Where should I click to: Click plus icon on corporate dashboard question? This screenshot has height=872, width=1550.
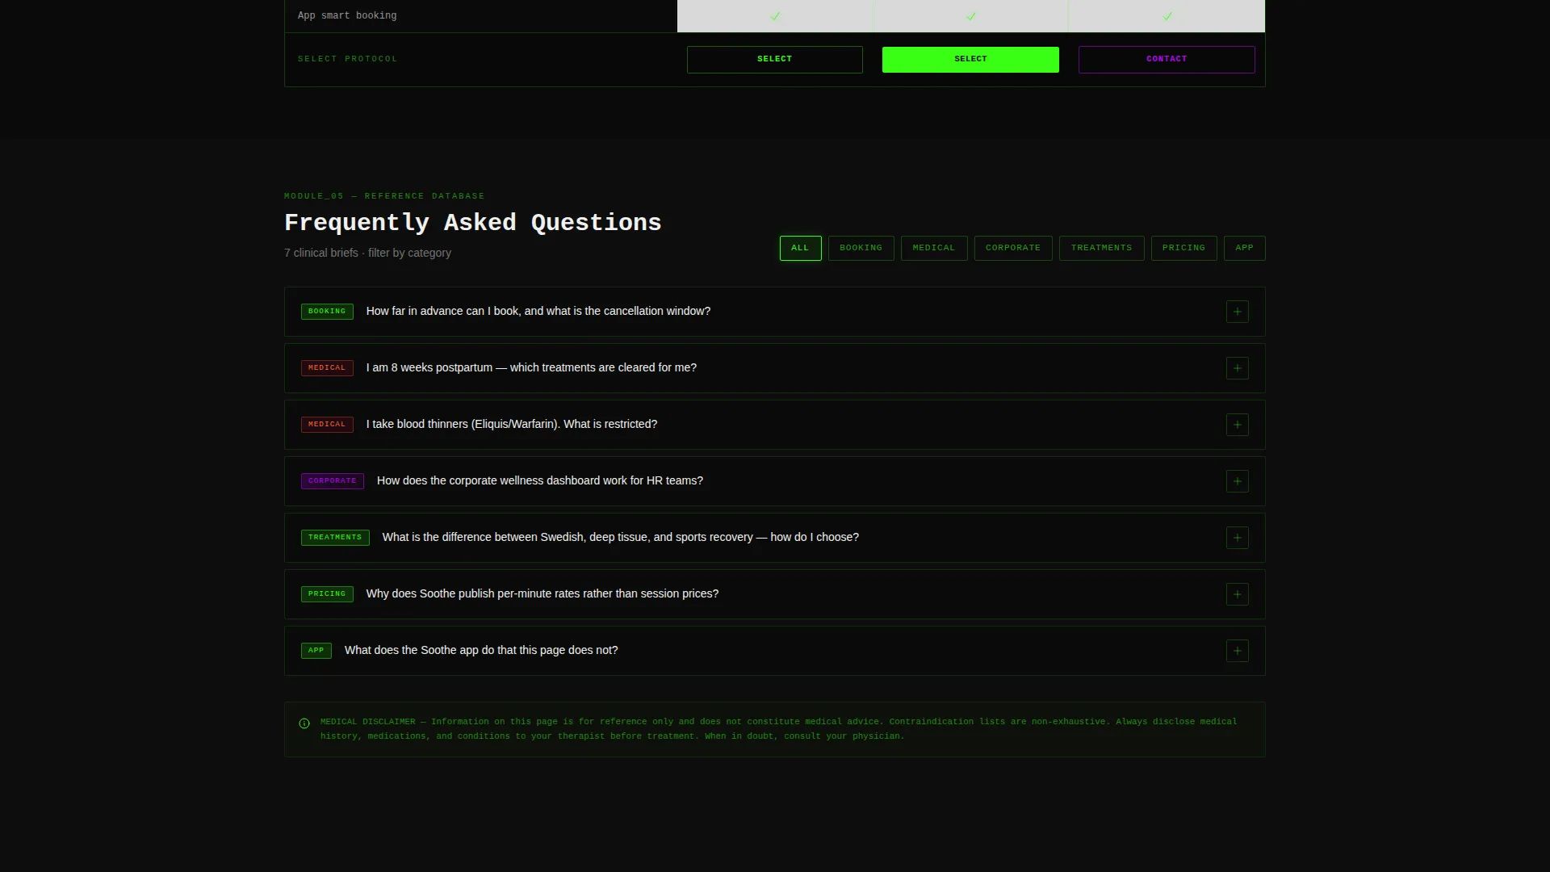1237,481
